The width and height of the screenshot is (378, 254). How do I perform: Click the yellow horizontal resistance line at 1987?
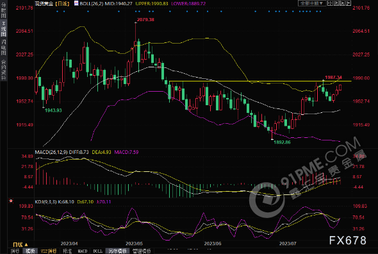260,81
